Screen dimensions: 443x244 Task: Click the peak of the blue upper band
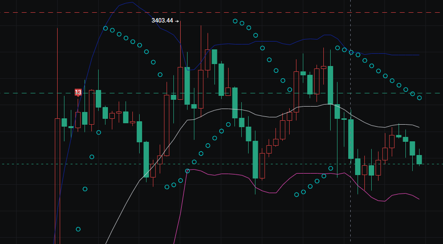(x=133, y=1)
